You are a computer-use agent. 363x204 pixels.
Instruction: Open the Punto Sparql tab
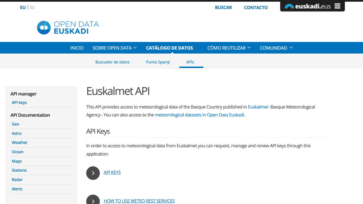tap(158, 62)
